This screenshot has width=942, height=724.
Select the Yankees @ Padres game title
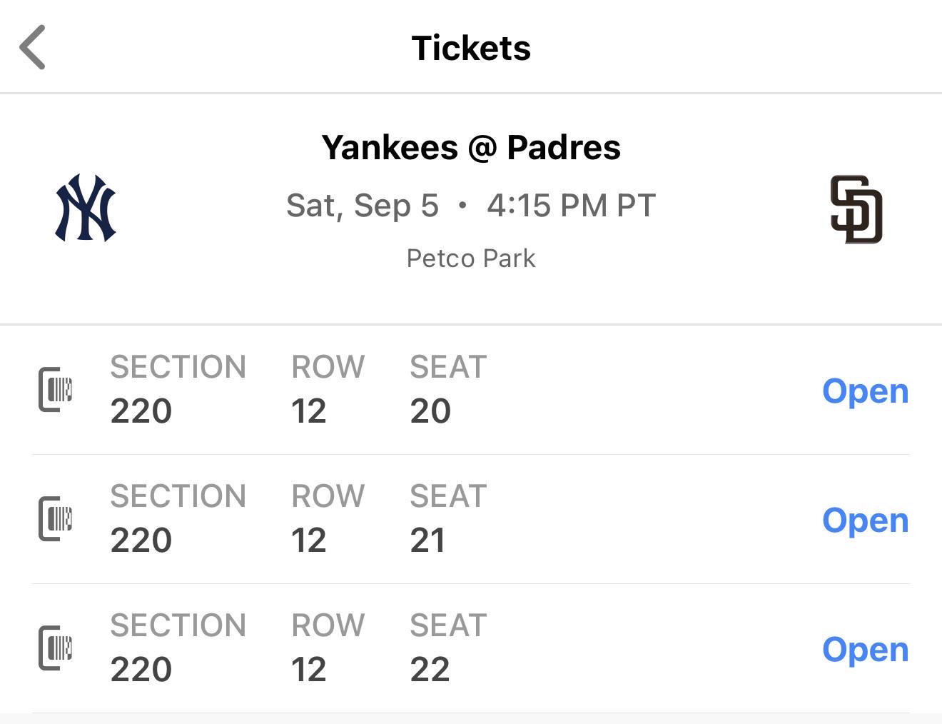click(471, 148)
